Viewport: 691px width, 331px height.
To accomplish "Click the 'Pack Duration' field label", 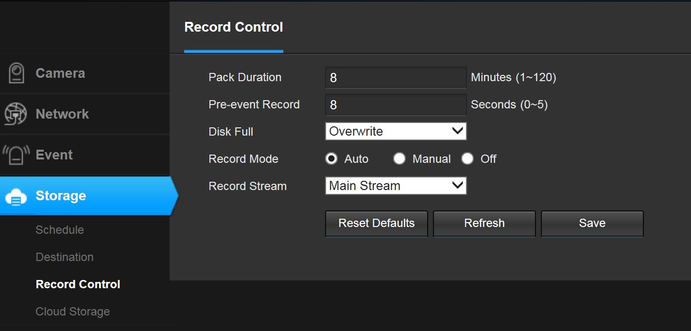I will tap(245, 77).
